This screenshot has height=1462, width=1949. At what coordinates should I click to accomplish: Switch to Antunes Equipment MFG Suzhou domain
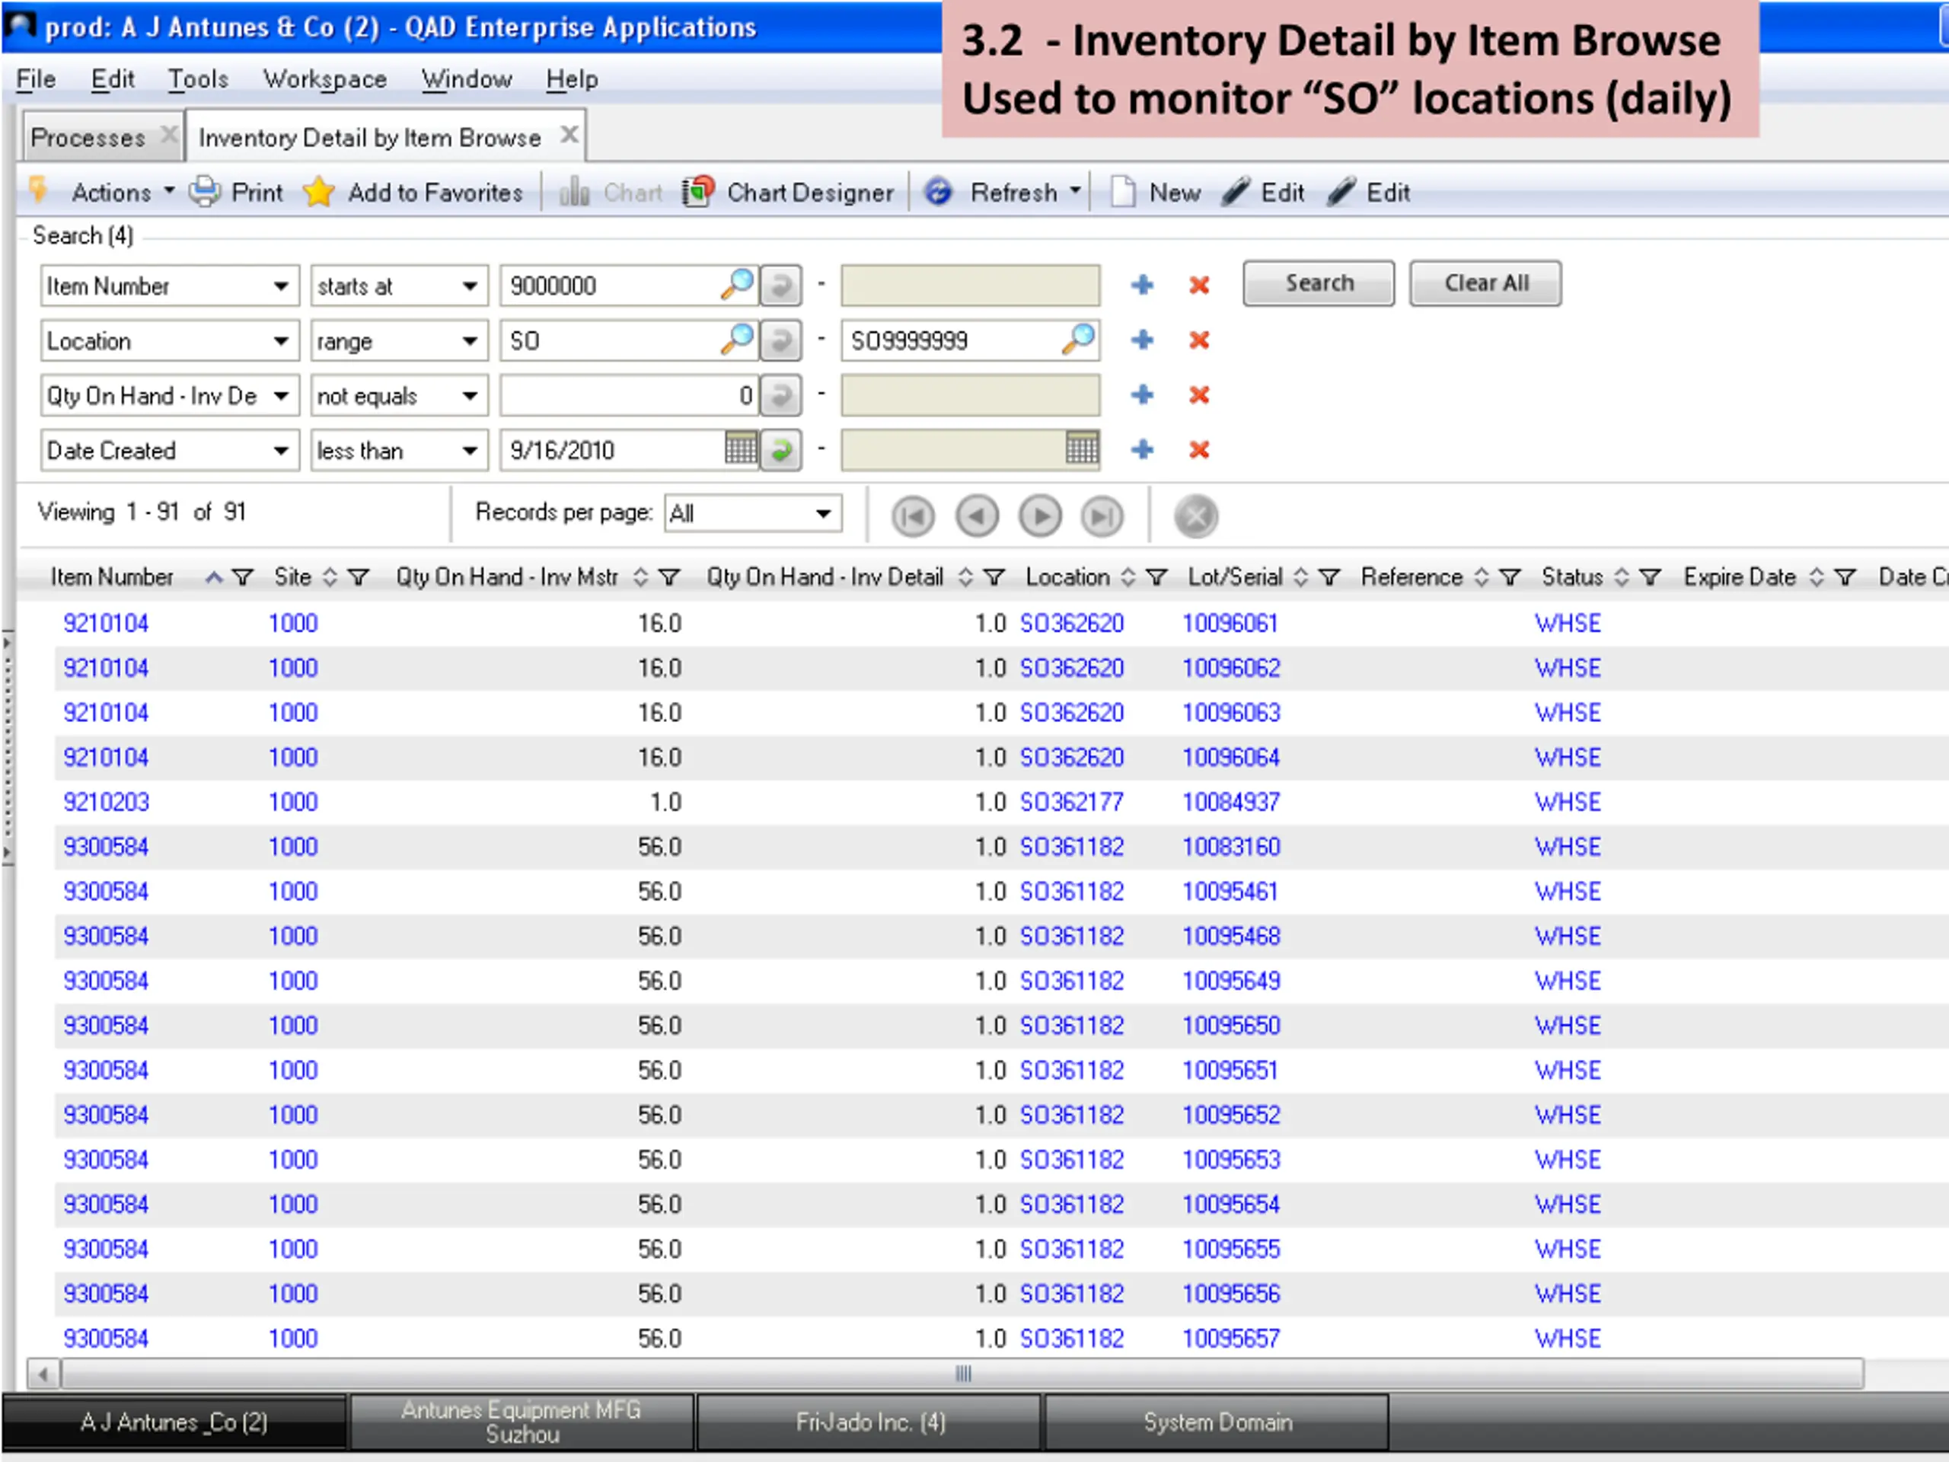pos(522,1422)
